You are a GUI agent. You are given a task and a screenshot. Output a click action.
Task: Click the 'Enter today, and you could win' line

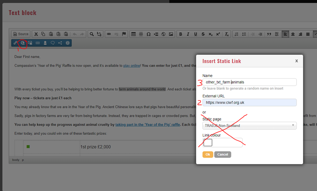[x=61, y=134]
